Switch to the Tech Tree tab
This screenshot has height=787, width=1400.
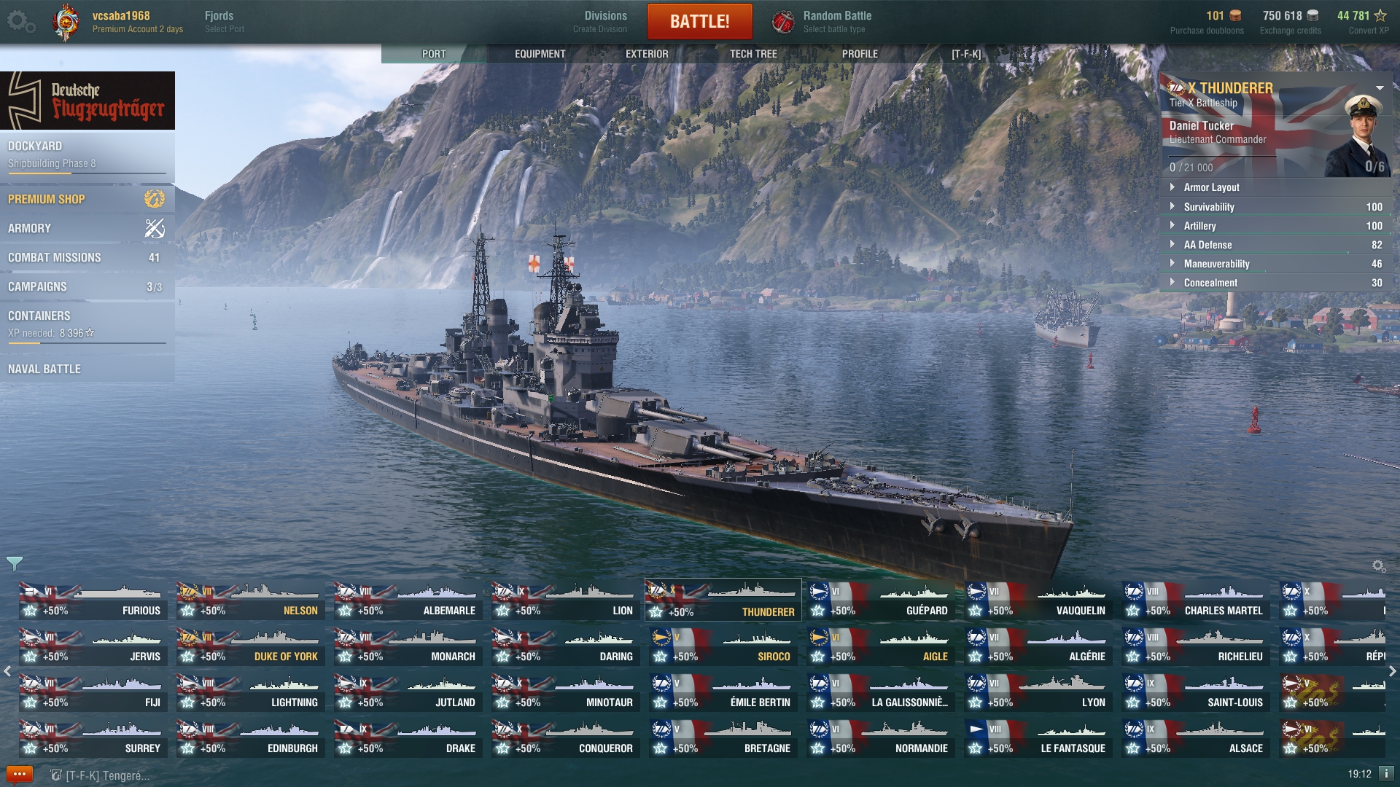(x=753, y=54)
